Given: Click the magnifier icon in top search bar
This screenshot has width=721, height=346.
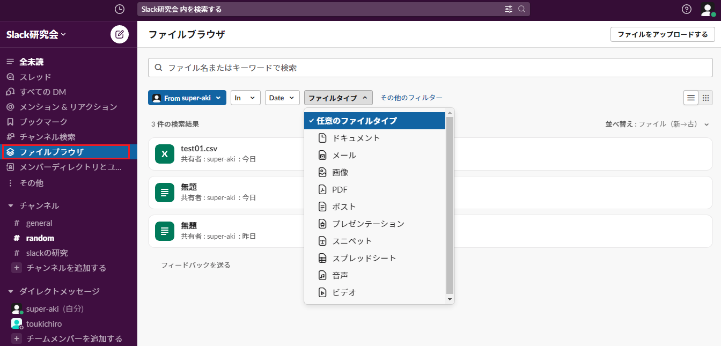Looking at the screenshot, I should (522, 9).
